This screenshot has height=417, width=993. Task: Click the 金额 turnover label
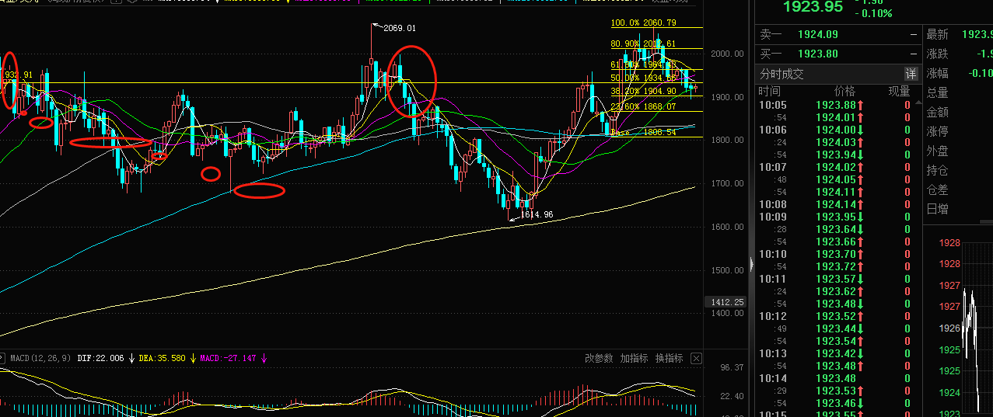pyautogui.click(x=937, y=112)
